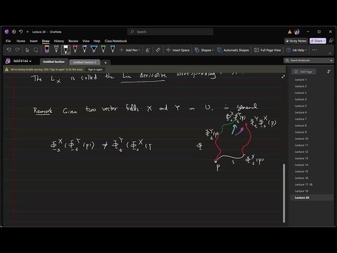Viewport: 337px width, 253px height.
Task: Open the Quick Access Toolbar customize arrow
Action: (27, 32)
